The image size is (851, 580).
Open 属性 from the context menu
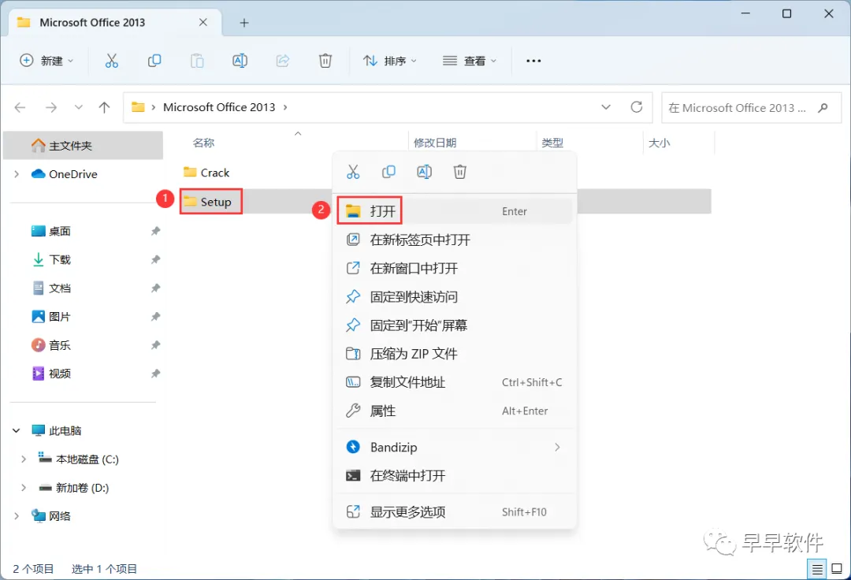tap(455, 411)
